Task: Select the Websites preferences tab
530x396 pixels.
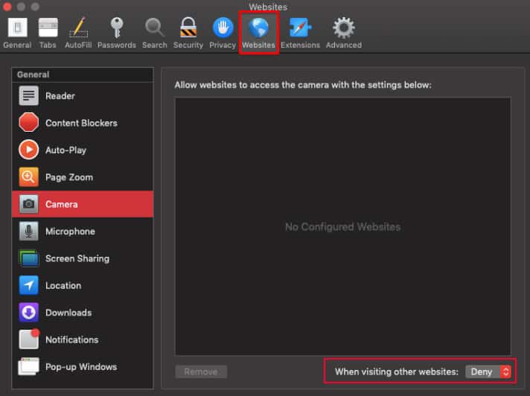Action: 258,33
